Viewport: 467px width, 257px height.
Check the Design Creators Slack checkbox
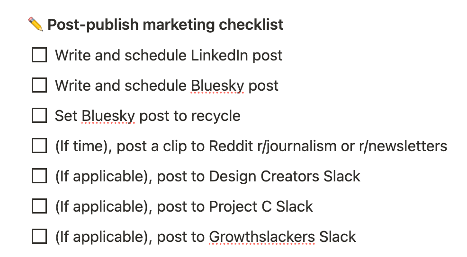(39, 176)
